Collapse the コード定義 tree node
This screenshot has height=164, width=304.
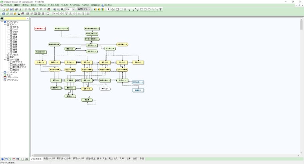coord(5,60)
